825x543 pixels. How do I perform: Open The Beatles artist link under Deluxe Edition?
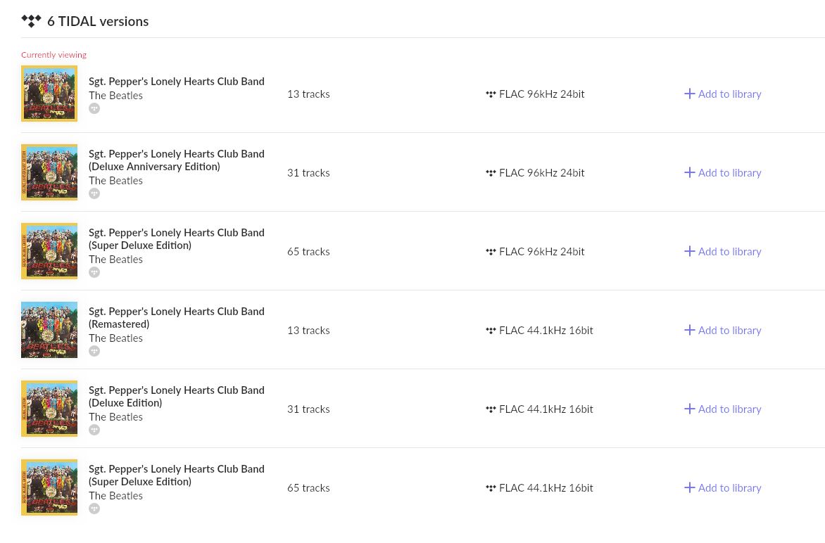(x=115, y=417)
